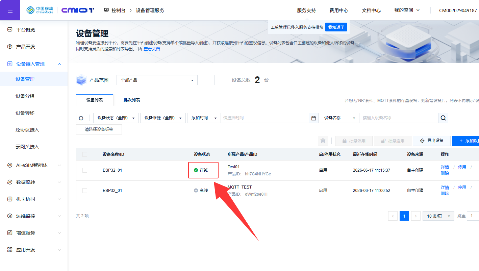Open 服务支持 in the top menu
This screenshot has height=271, width=479.
pos(306,10)
